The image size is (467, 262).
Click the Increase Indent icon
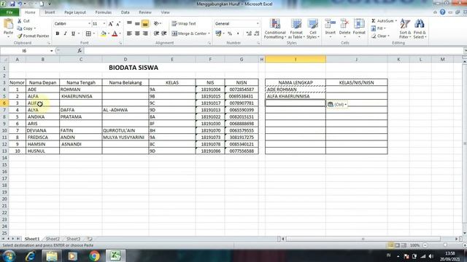(163, 33)
